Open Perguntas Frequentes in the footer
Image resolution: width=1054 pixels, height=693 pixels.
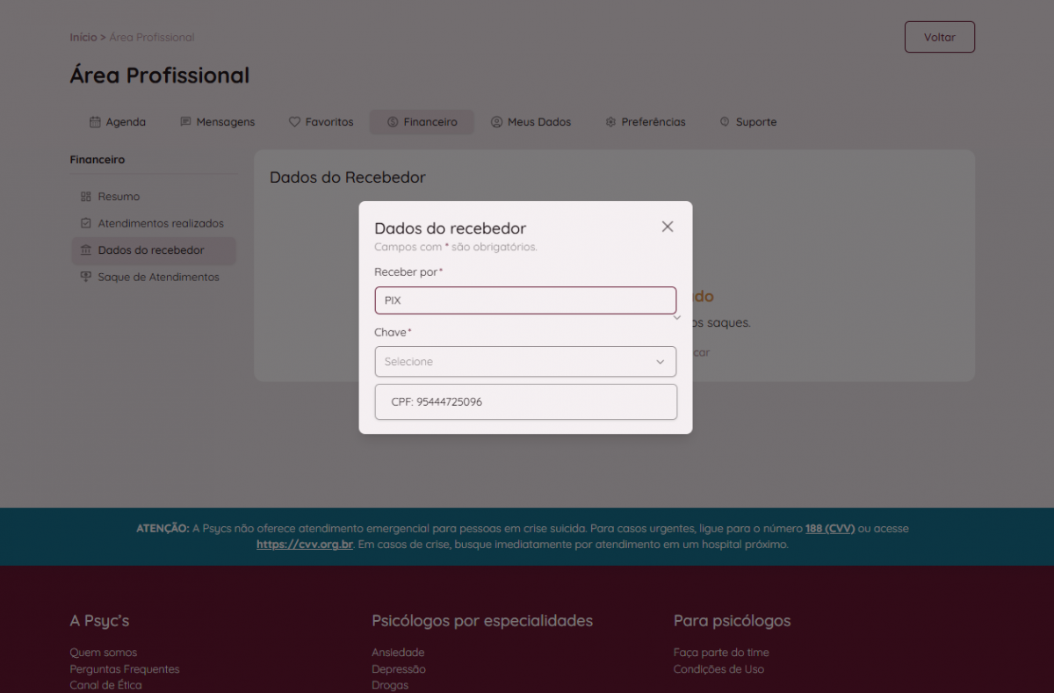[x=125, y=669]
